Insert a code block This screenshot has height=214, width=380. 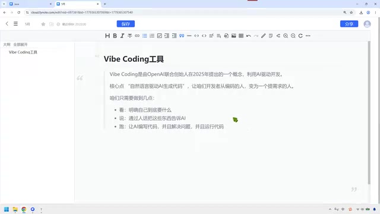[204, 36]
